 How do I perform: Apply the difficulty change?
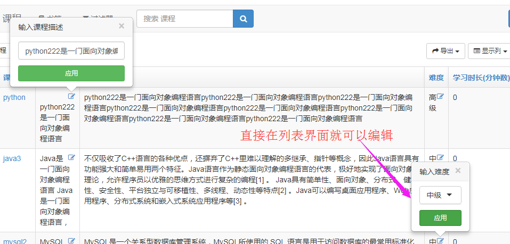click(x=440, y=218)
